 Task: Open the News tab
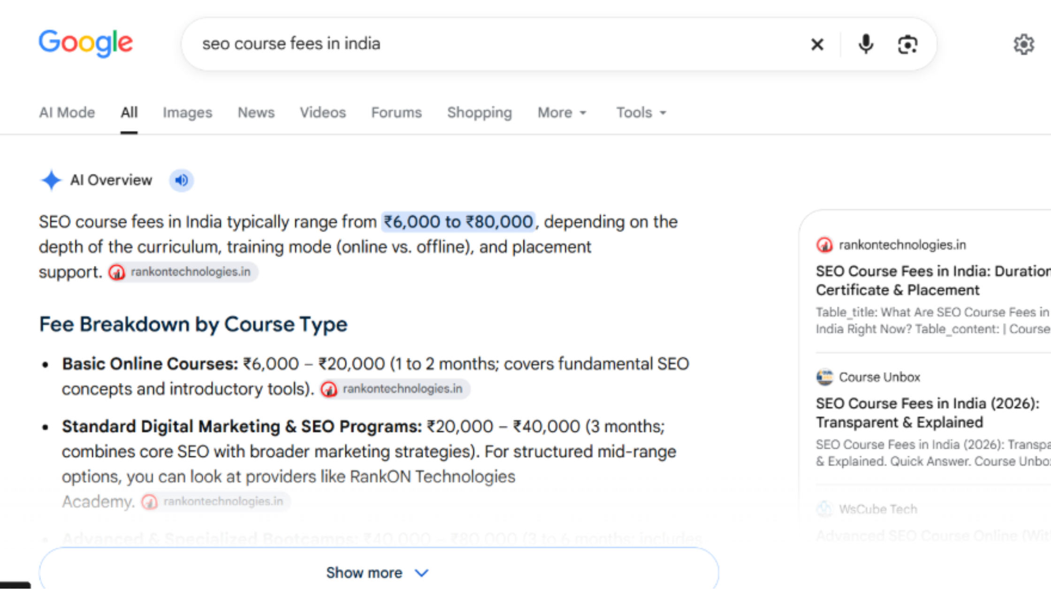tap(256, 113)
